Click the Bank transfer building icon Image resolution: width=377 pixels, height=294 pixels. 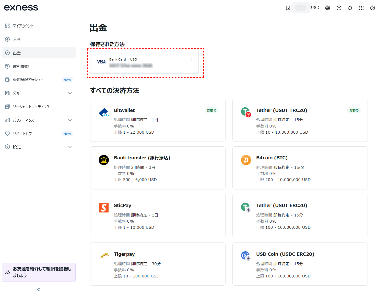tap(104, 160)
